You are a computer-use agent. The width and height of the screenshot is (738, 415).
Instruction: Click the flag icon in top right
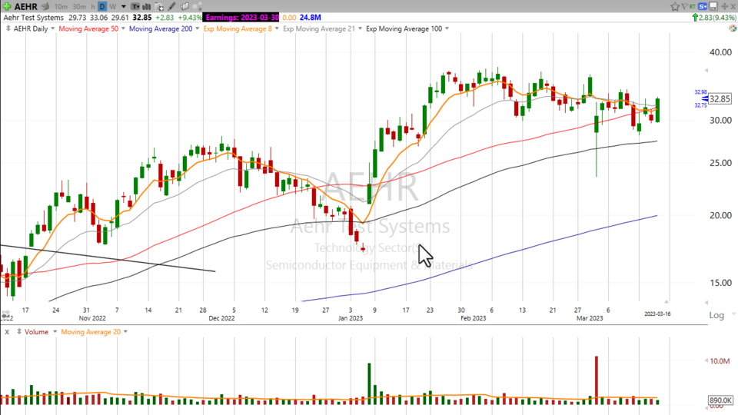(x=685, y=6)
